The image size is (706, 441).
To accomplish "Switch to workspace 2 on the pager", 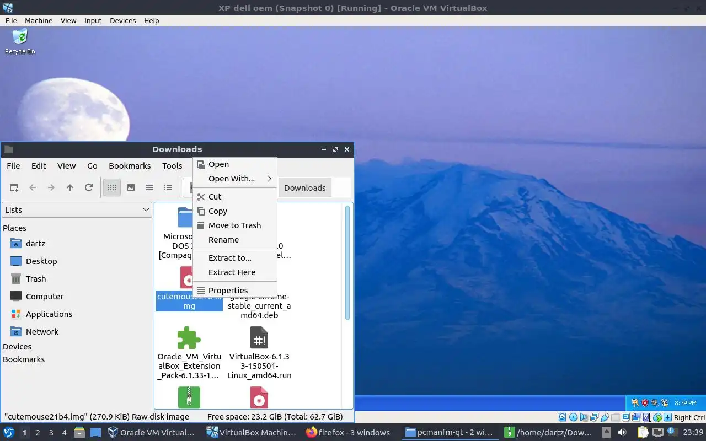I will click(x=38, y=433).
